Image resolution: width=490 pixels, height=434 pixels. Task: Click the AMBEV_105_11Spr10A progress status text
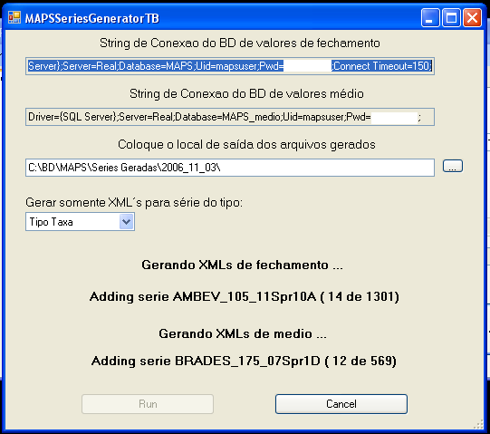[245, 296]
